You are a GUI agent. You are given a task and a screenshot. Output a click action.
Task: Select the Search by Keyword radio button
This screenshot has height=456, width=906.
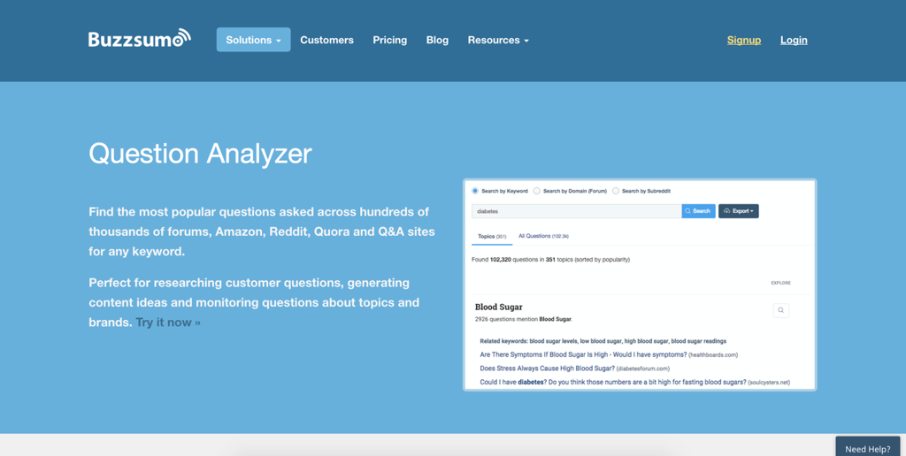475,191
